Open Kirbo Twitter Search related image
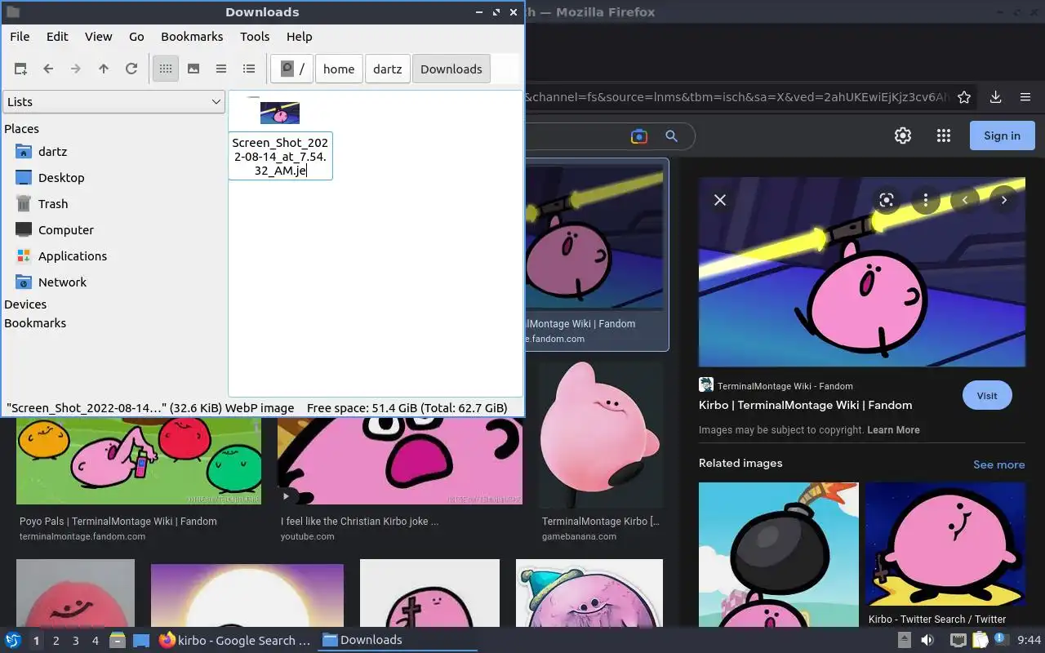Viewport: 1045px width, 653px height. 945,545
